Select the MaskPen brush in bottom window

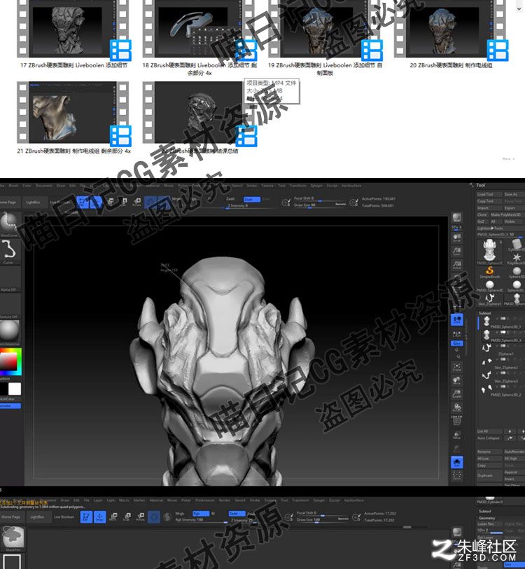13,539
